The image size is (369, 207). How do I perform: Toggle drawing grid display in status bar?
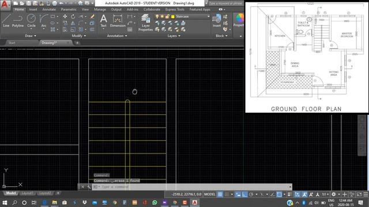220,194
